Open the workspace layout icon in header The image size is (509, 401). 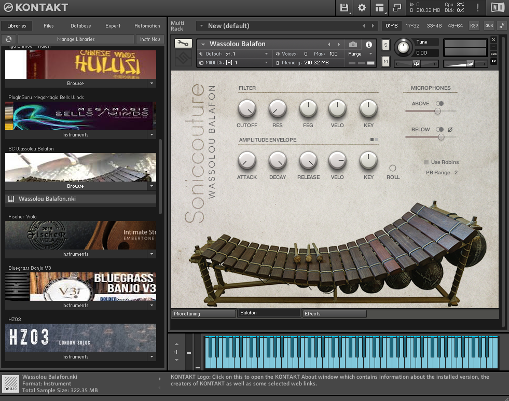[379, 7]
